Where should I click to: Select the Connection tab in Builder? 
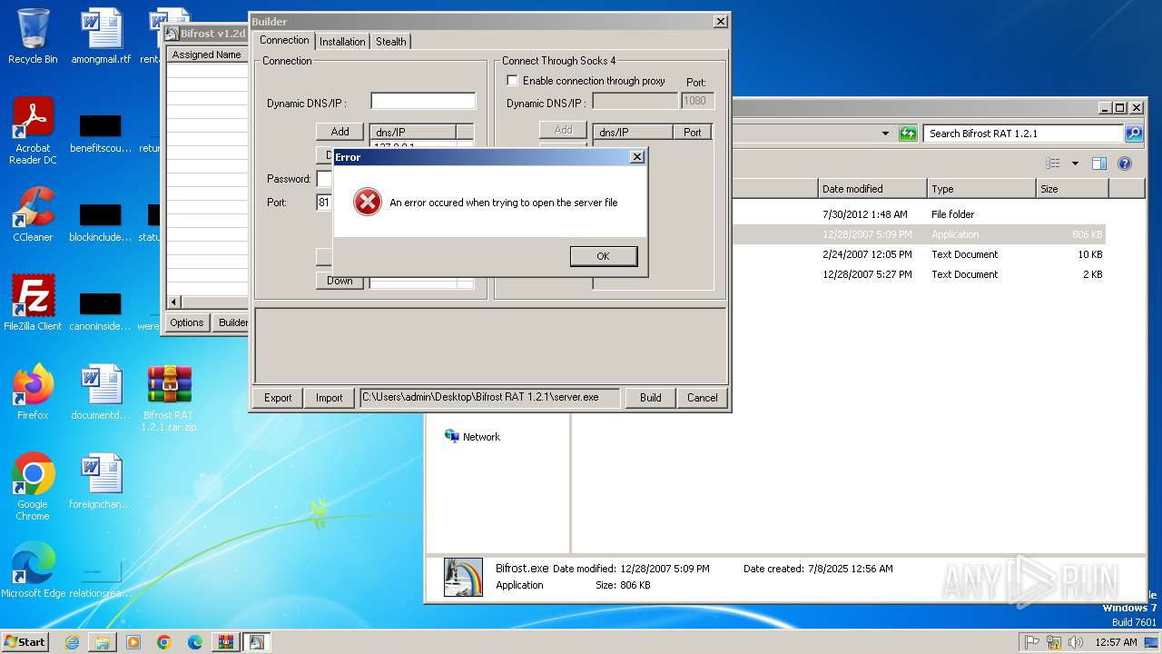click(284, 40)
